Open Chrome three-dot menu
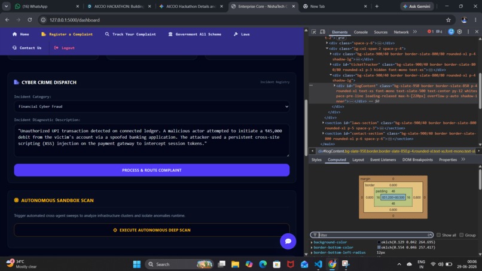Screen dimensions: 482x271 [x=475, y=20]
